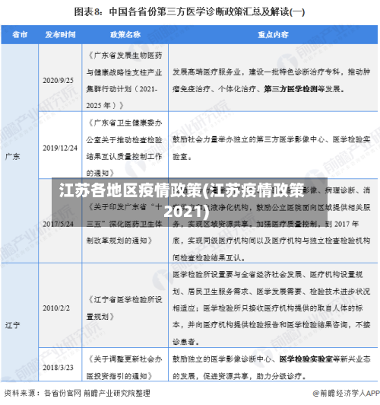Click the date 2017/5/24
Image resolution: width=380 pixels, height=405 pixels.
pyautogui.click(x=58, y=224)
